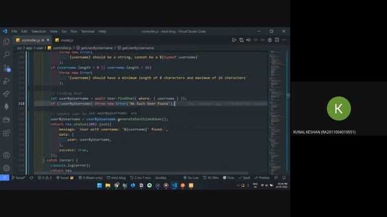Open the Source Control view
This screenshot has height=217, width=387.
point(7,68)
